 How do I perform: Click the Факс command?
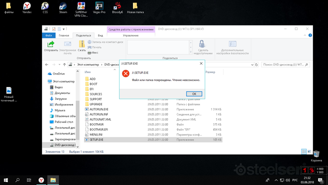coord(93,53)
